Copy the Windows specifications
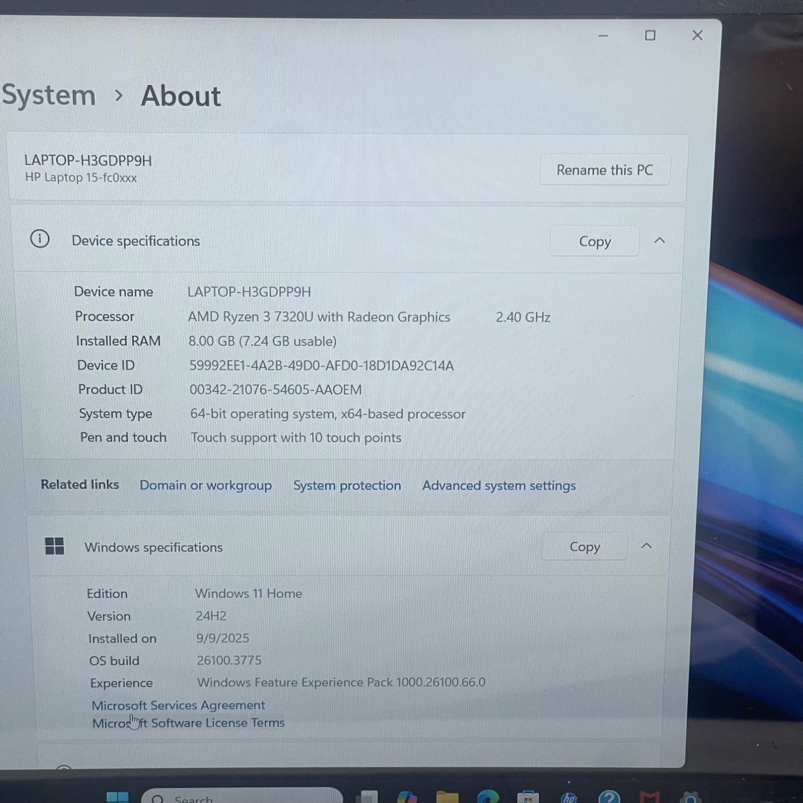The image size is (803, 803). pos(584,547)
